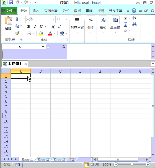Switch to the 插入 Insert tab
Viewport: 155px width, 168px height.
[x=35, y=11]
